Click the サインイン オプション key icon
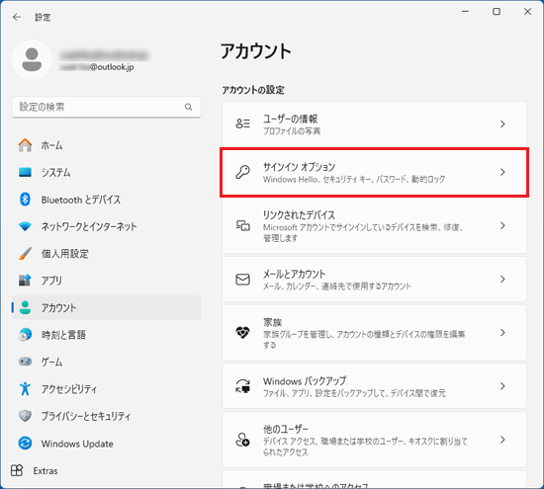544x489 pixels. coord(243,172)
